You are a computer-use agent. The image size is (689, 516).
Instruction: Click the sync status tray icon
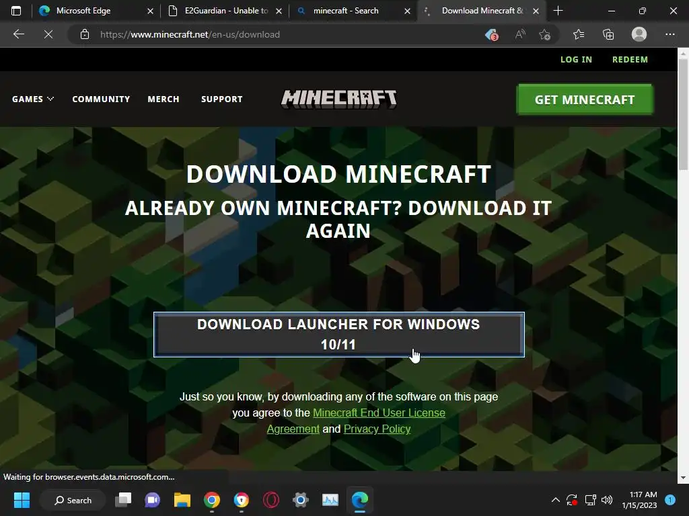[572, 500]
